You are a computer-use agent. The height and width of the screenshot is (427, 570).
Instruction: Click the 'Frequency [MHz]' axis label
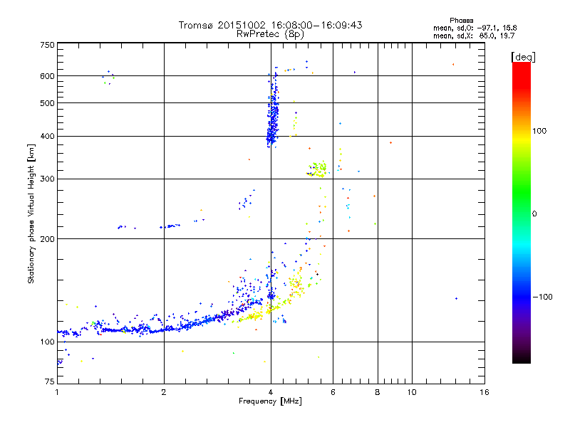(270, 401)
